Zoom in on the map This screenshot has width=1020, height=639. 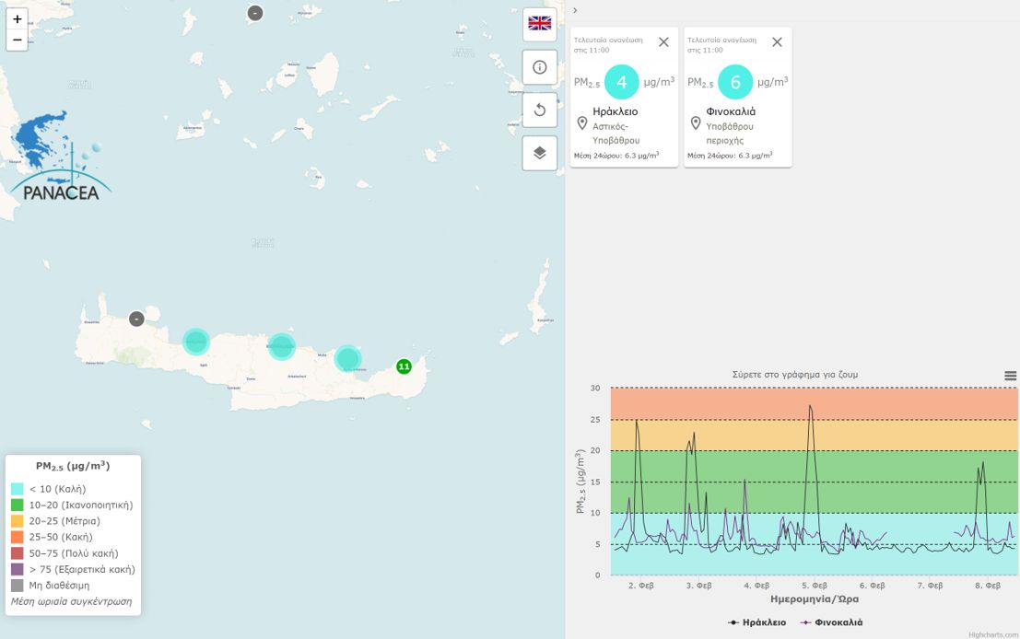click(x=17, y=18)
